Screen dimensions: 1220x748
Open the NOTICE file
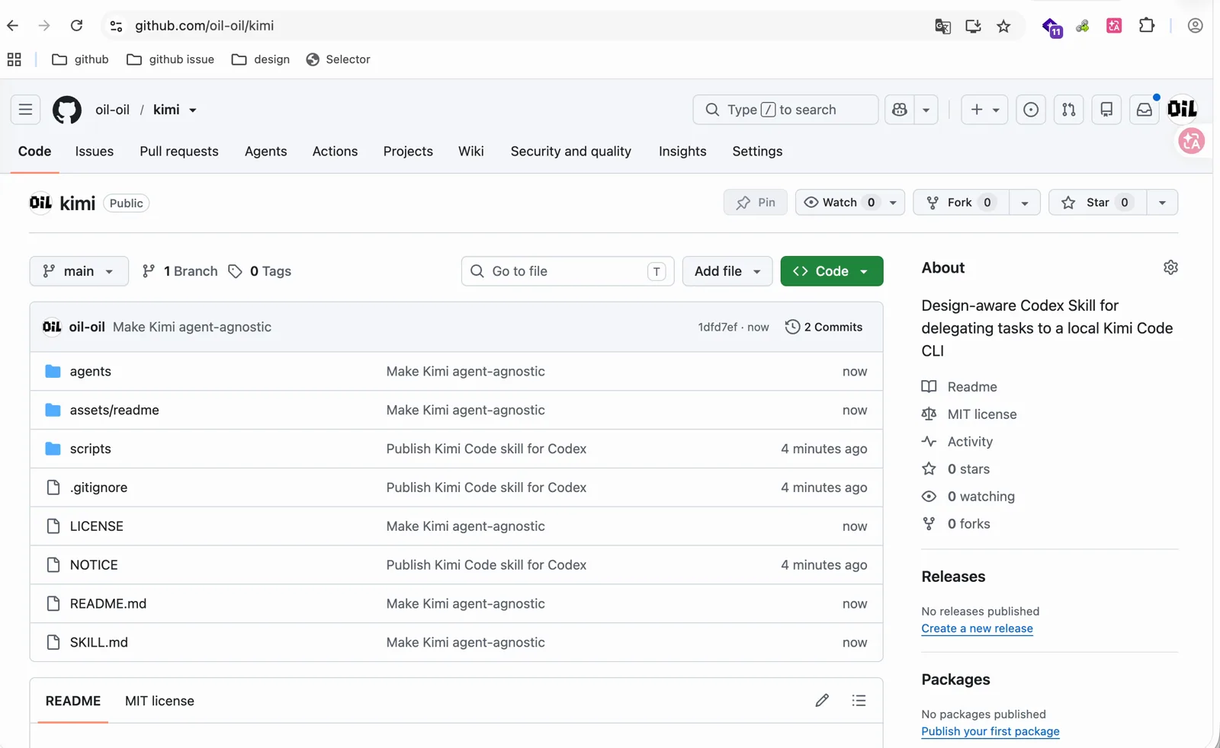[x=94, y=564]
